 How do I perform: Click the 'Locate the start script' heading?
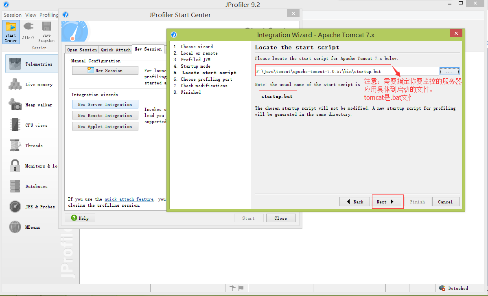297,47
